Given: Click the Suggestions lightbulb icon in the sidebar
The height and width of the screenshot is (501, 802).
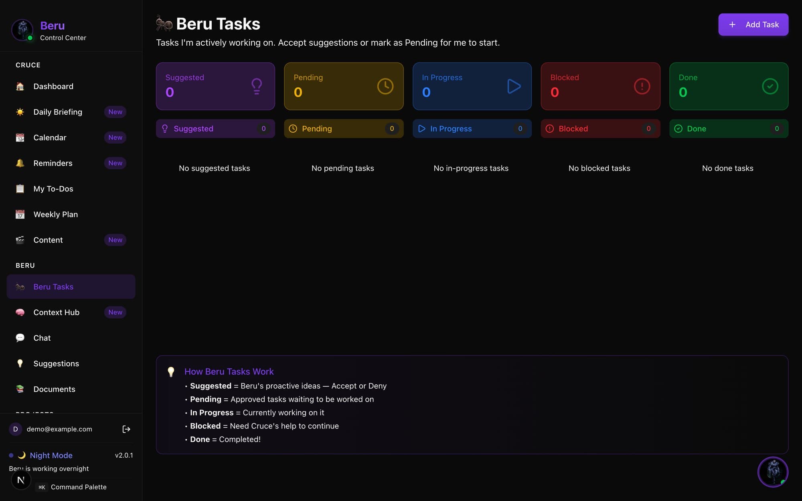Looking at the screenshot, I should 20,364.
